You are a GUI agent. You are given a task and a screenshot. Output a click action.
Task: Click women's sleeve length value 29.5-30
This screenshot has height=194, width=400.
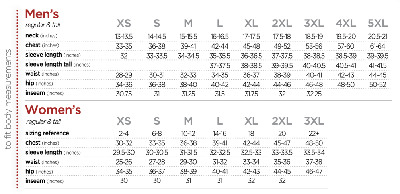pos(124,153)
